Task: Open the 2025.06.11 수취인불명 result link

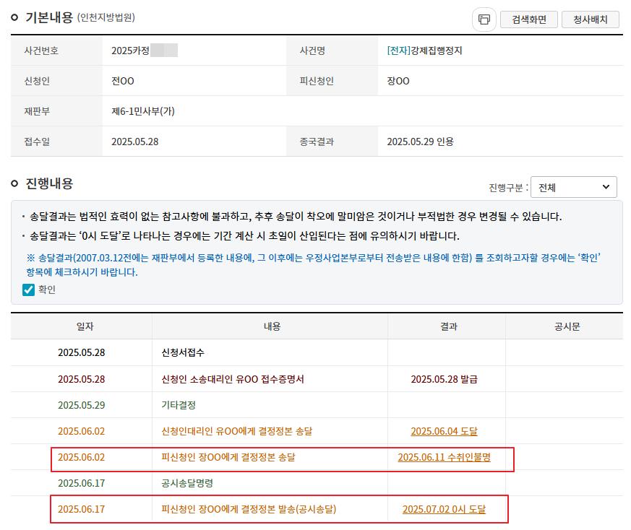Action: point(444,457)
